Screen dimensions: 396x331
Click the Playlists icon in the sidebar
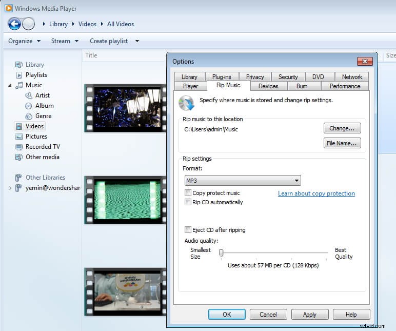pos(19,75)
